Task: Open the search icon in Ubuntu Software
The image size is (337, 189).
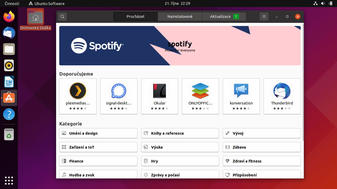Action: point(62,16)
